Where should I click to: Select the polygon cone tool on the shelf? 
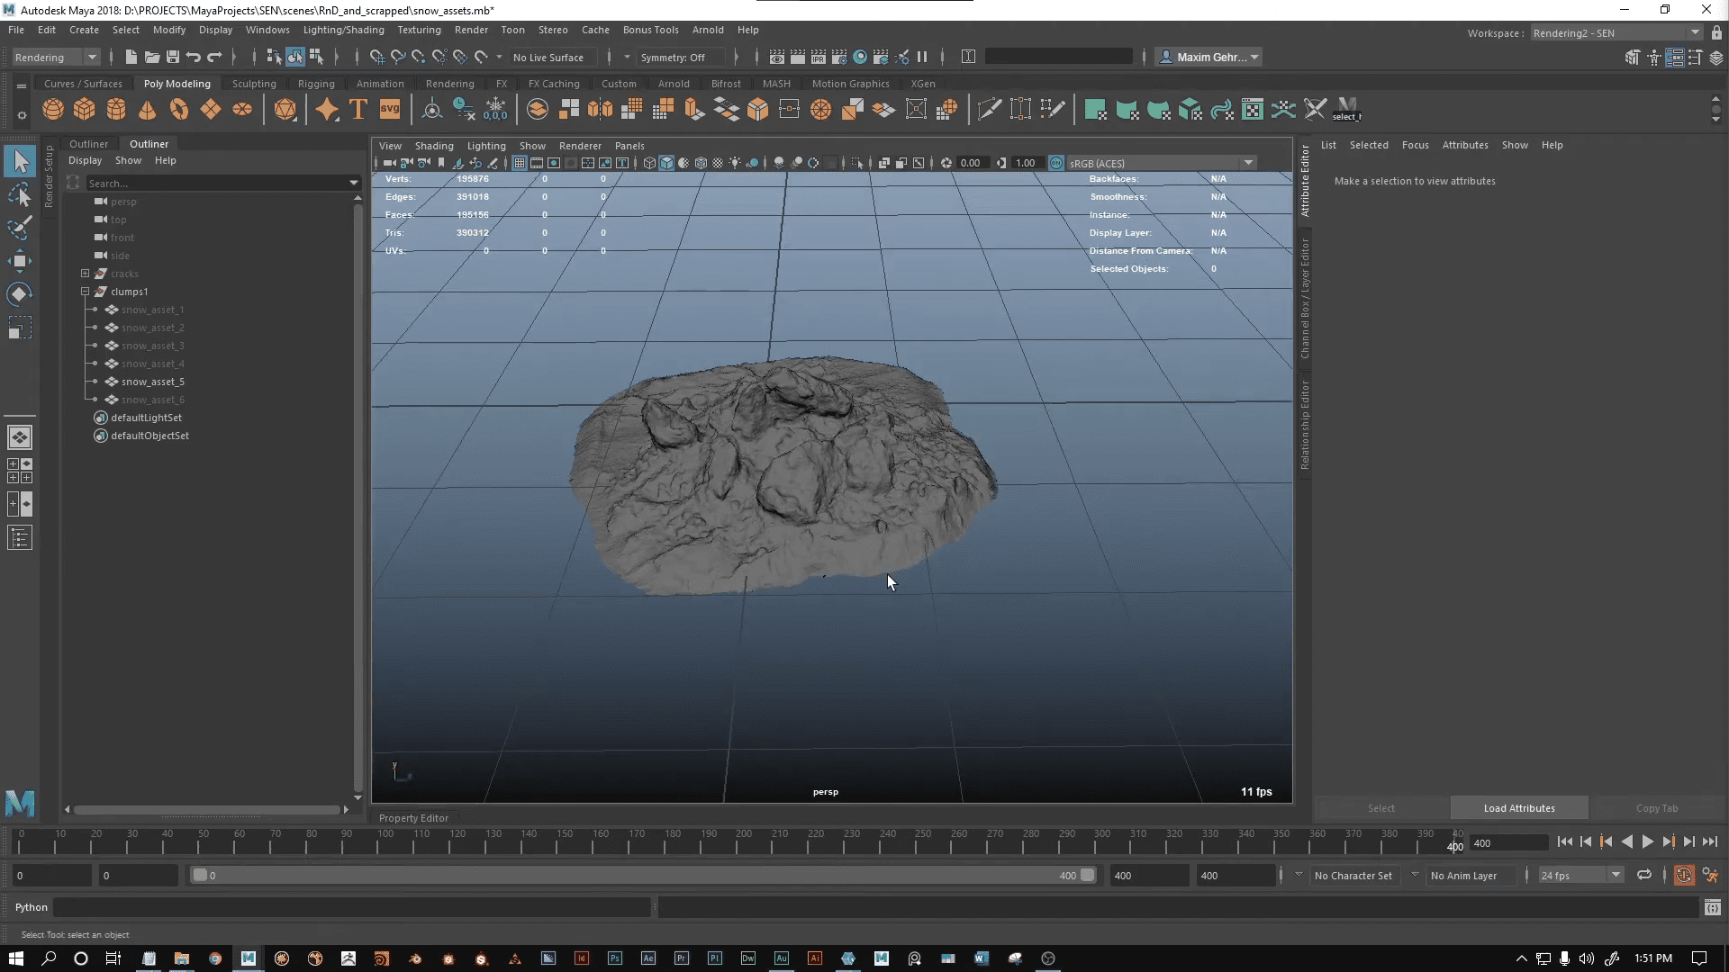coord(147,109)
